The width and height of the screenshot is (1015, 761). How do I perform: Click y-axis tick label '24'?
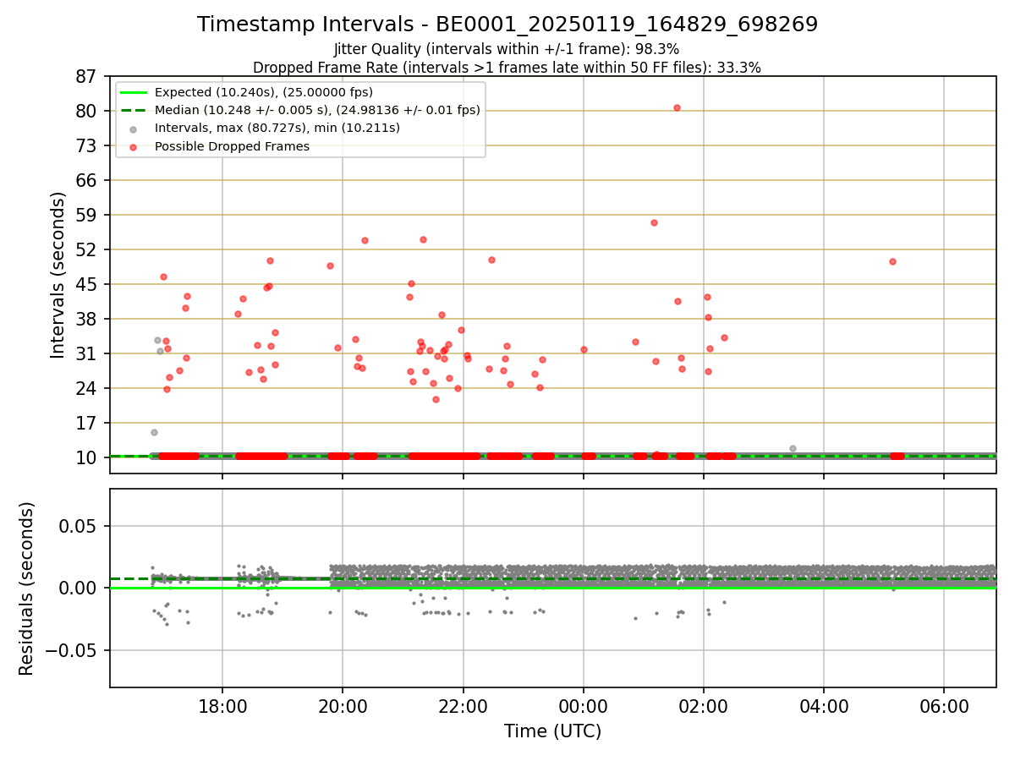(x=87, y=388)
